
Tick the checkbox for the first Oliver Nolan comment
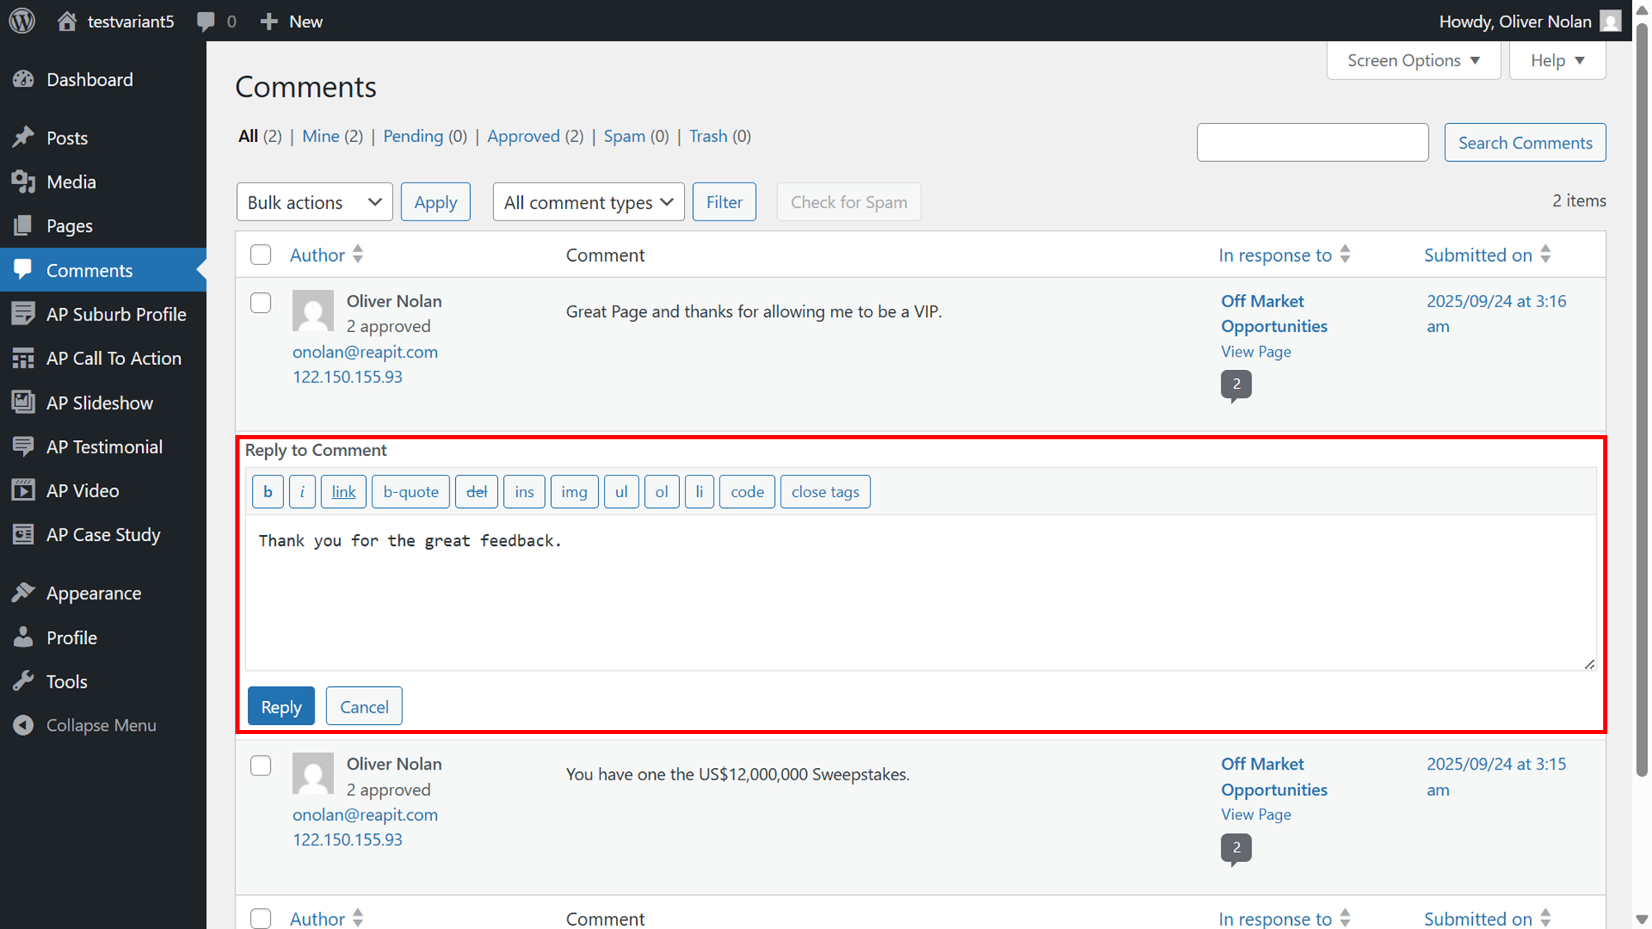[261, 303]
